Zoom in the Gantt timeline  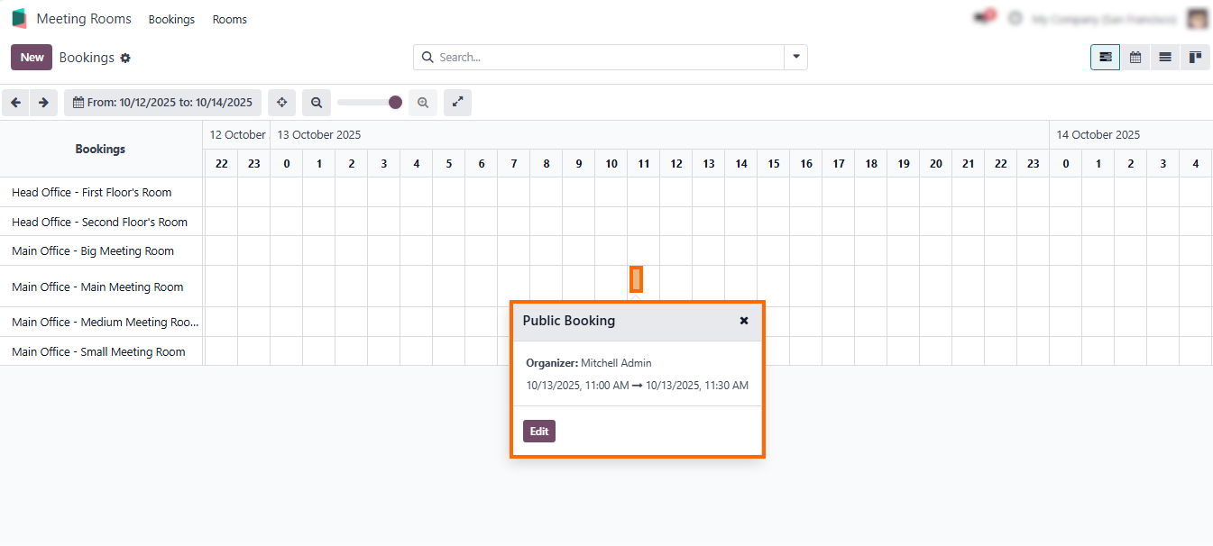pyautogui.click(x=423, y=103)
